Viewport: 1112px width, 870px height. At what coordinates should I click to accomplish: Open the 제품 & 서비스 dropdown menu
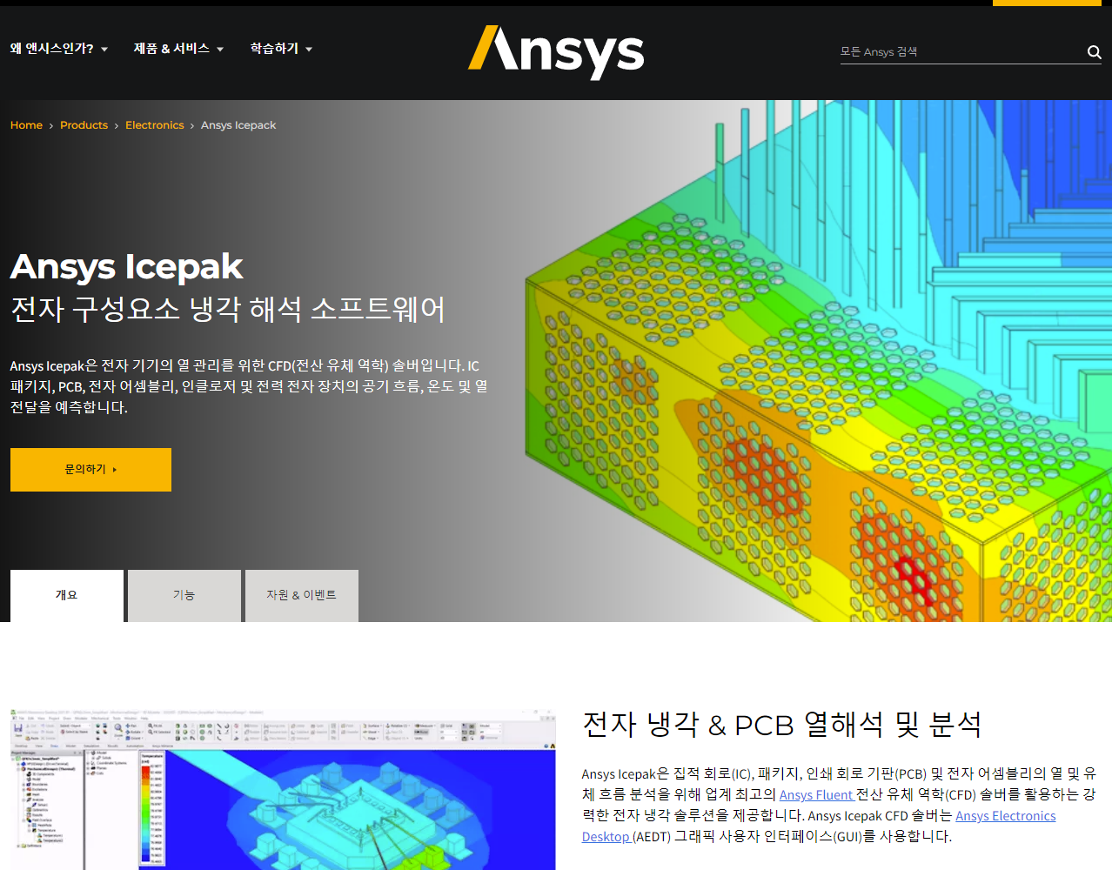click(x=178, y=49)
